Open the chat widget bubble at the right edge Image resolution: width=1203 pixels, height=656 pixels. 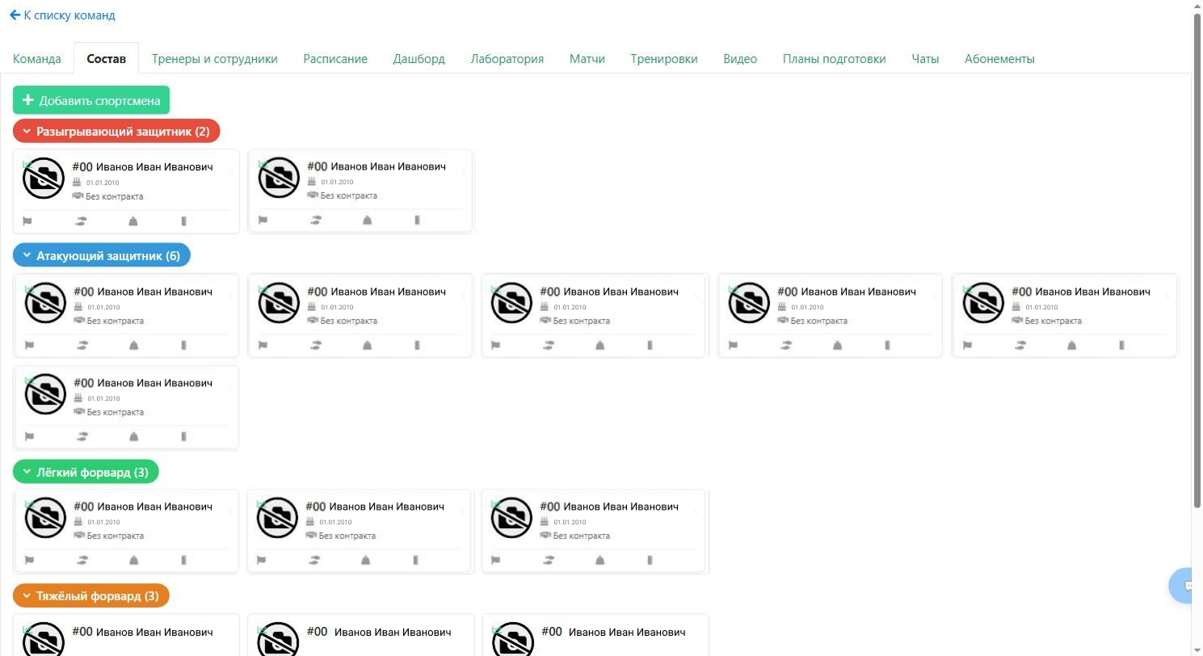click(x=1184, y=586)
